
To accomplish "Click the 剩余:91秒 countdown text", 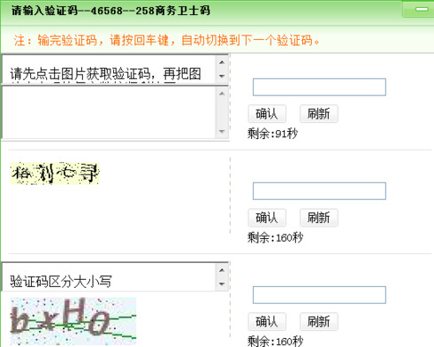I will [272, 134].
